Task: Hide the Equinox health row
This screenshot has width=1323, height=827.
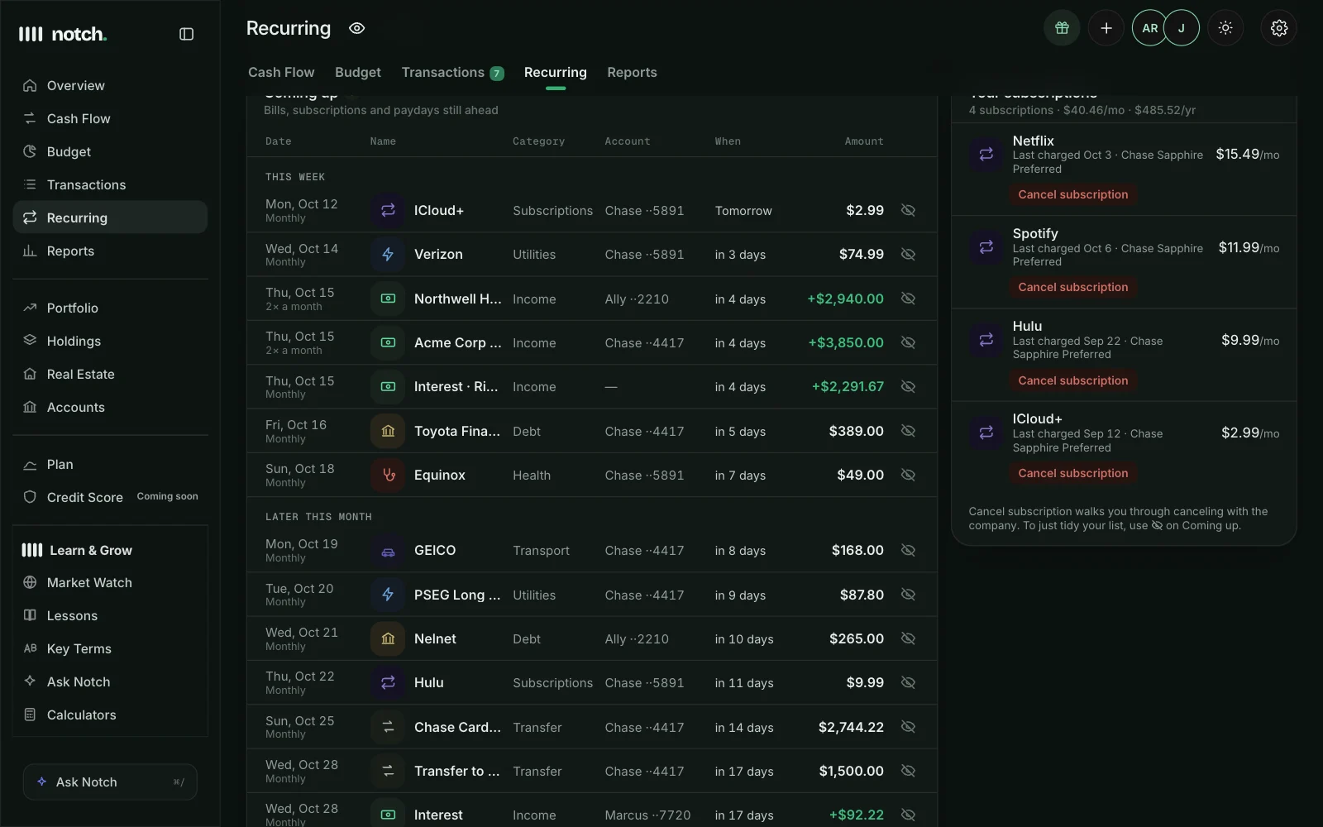Action: coord(908,475)
